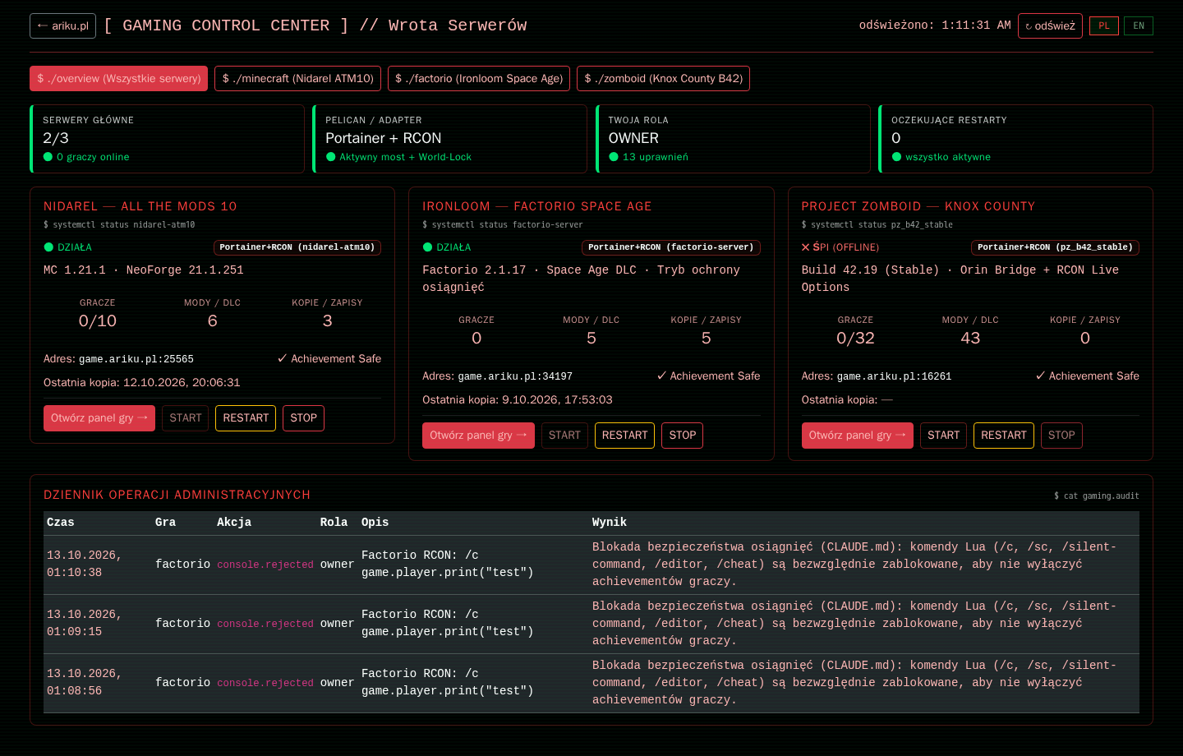Click RESTART on the Nidarel card
This screenshot has width=1183, height=756.
click(246, 418)
